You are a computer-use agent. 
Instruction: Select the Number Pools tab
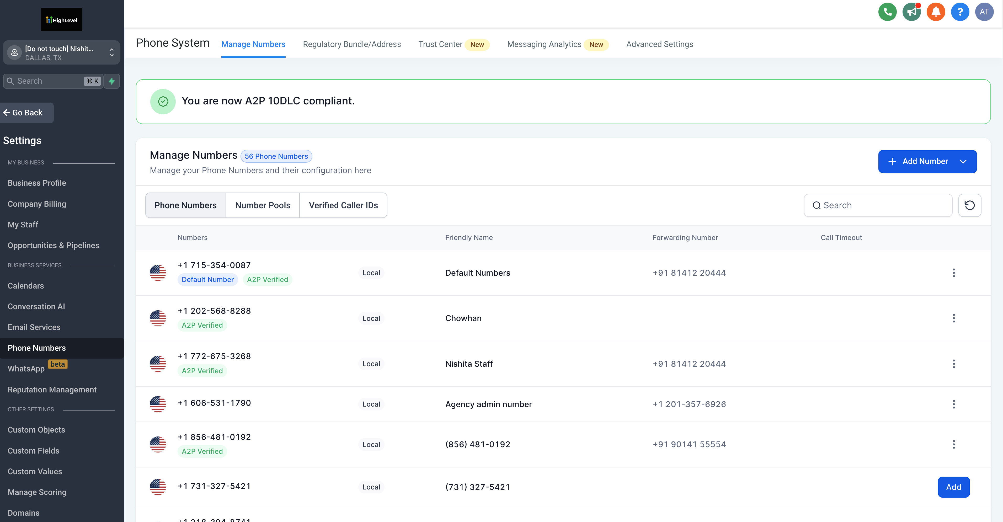point(263,205)
